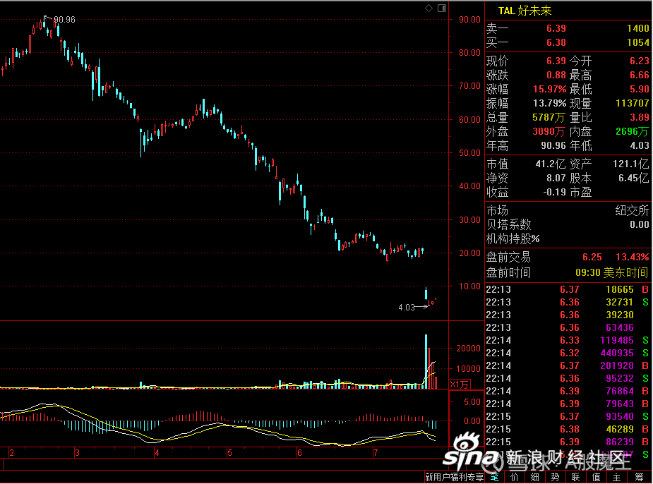Switch to the 细 detail tab
Image resolution: width=653 pixels, height=484 pixels.
pyautogui.click(x=535, y=477)
